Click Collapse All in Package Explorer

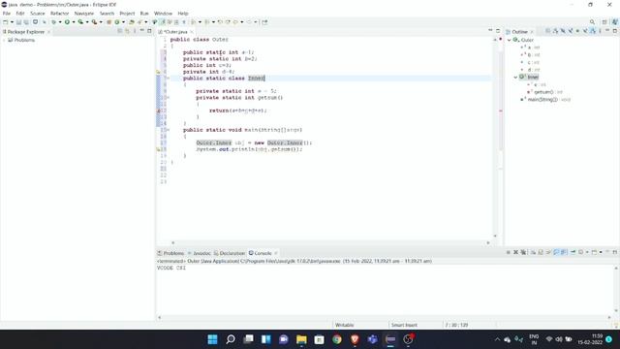120,31
